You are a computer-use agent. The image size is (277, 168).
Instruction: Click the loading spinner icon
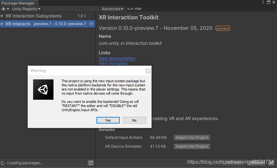[x=3, y=163]
